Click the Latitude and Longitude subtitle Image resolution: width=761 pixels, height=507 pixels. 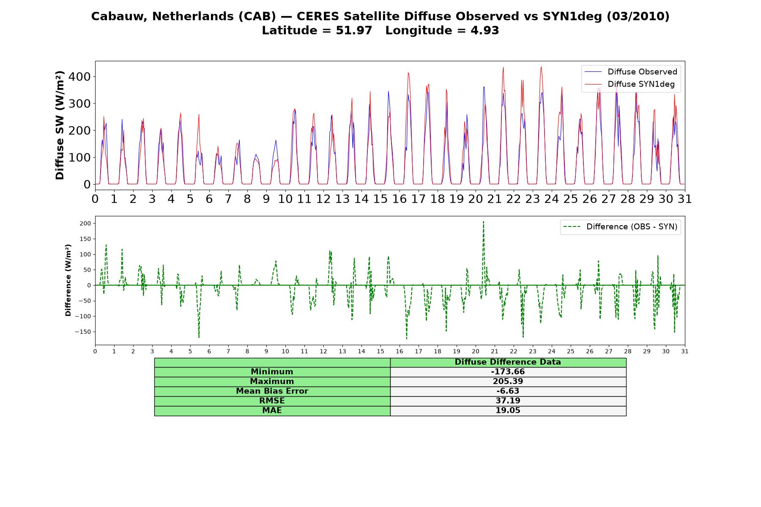380,30
